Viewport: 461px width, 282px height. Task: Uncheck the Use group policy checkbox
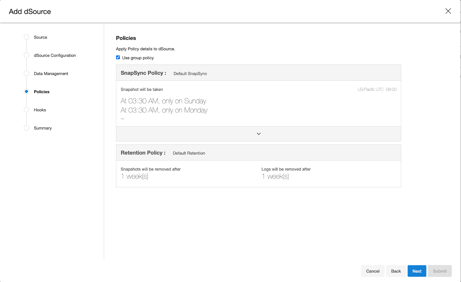pyautogui.click(x=118, y=57)
